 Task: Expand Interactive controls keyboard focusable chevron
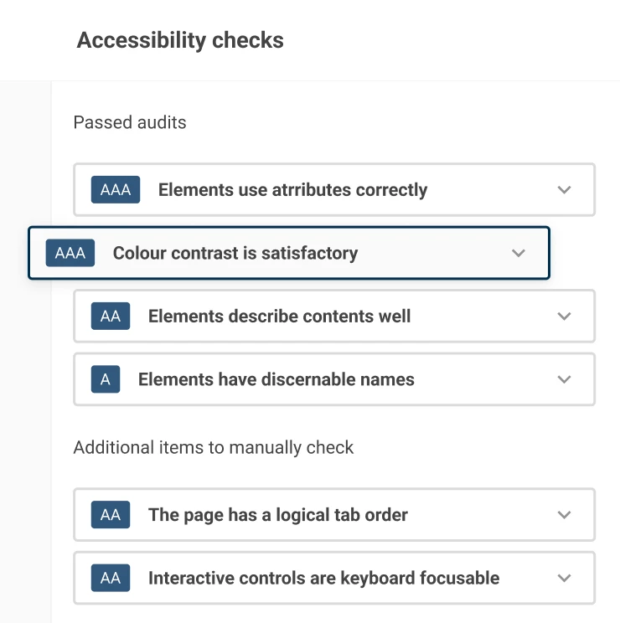[x=564, y=578]
